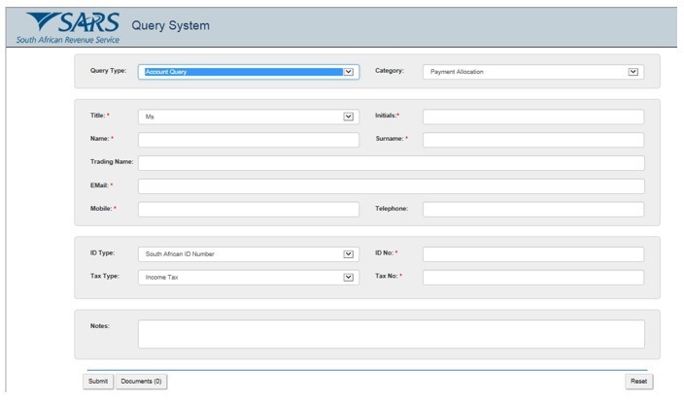Select the Trading Name input box
Image resolution: width=684 pixels, height=401 pixels.
point(391,163)
